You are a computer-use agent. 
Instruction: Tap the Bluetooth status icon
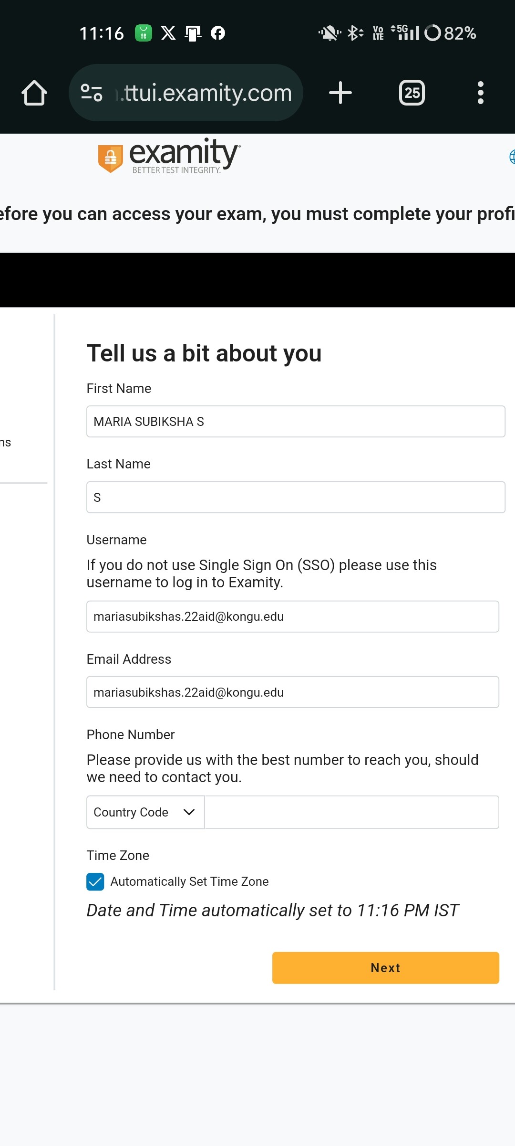(354, 33)
